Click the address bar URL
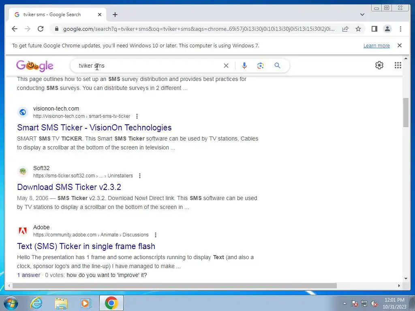This screenshot has width=415, height=311. click(199, 29)
